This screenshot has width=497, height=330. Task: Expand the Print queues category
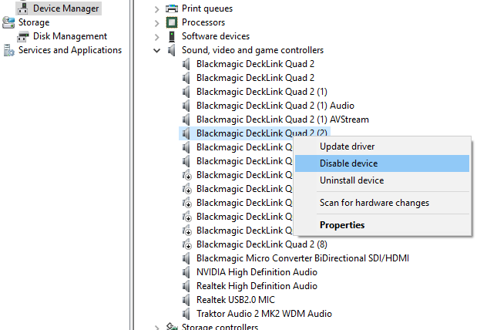[156, 9]
